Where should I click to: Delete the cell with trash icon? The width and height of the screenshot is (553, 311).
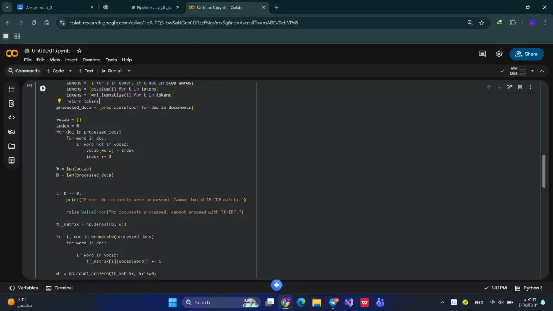pyautogui.click(x=520, y=87)
